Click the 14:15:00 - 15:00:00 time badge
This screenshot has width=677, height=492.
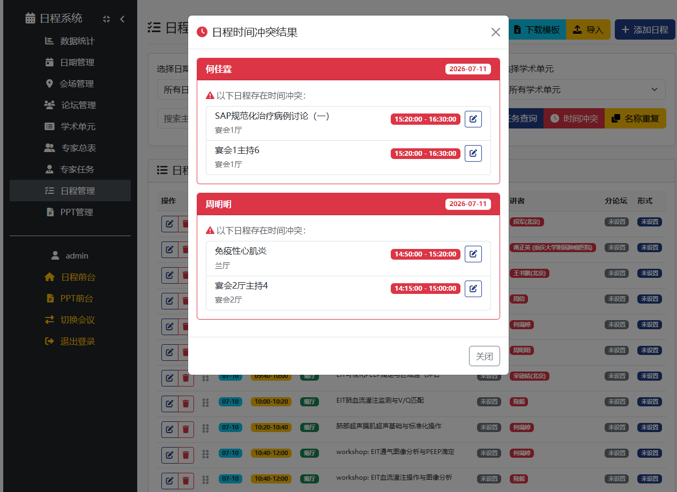426,289
